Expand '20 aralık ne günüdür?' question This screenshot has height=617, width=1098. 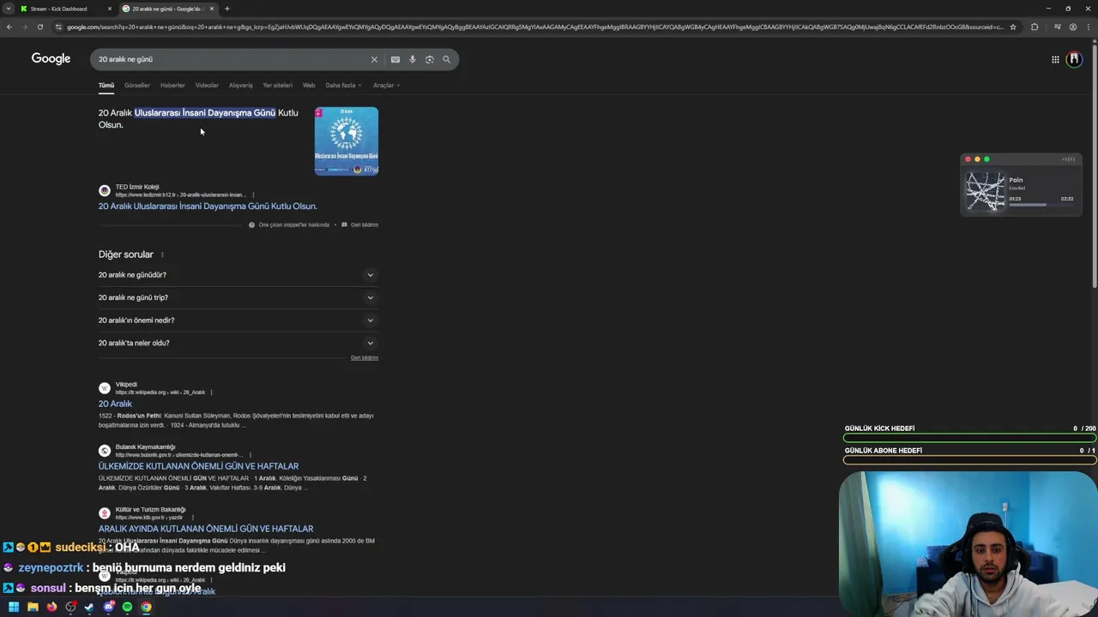(x=238, y=275)
